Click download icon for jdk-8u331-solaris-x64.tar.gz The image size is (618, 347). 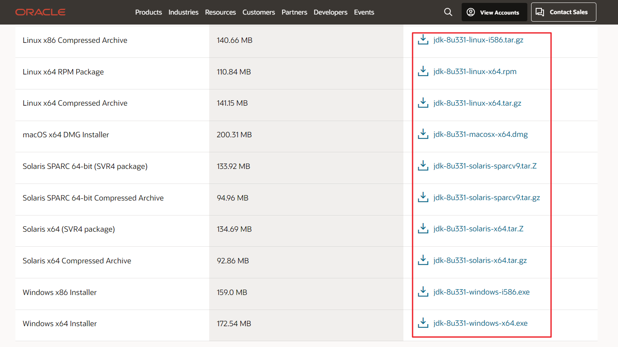click(423, 260)
